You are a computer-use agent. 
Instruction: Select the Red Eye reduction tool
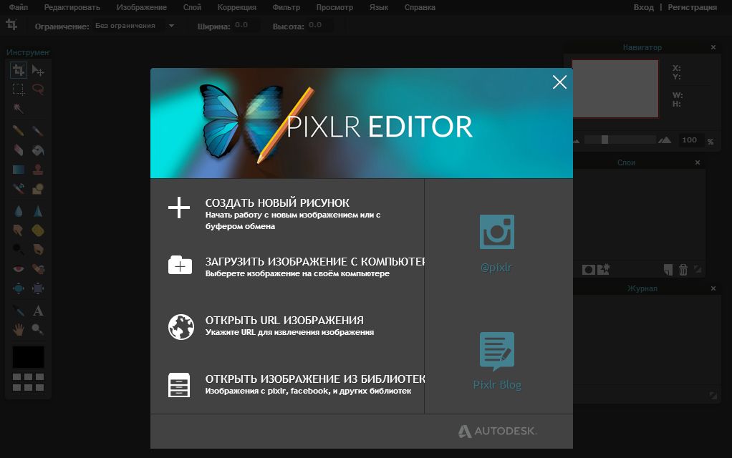(18, 268)
